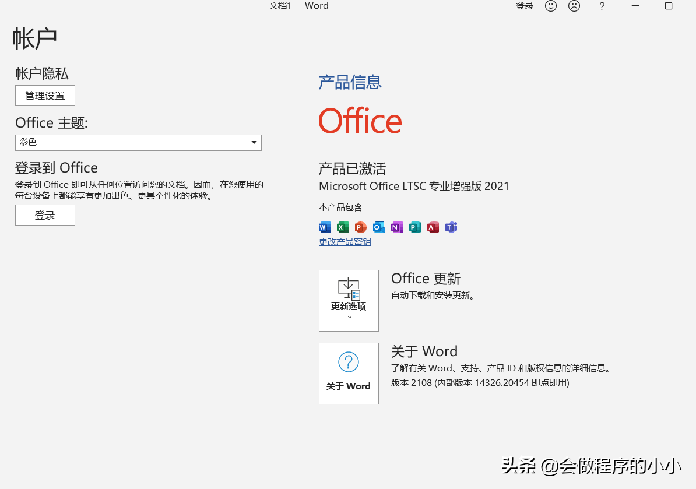Click the 产品信息 heading
Viewport: 696px width, 489px height.
tap(350, 82)
